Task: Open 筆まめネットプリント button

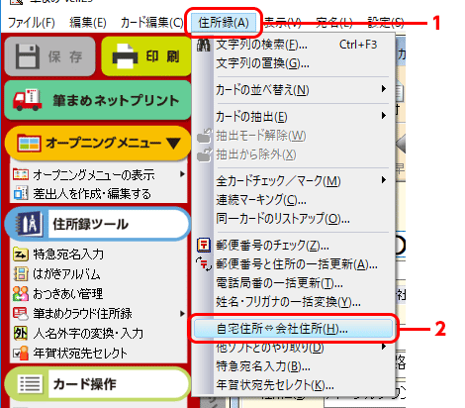Action: coord(98,100)
